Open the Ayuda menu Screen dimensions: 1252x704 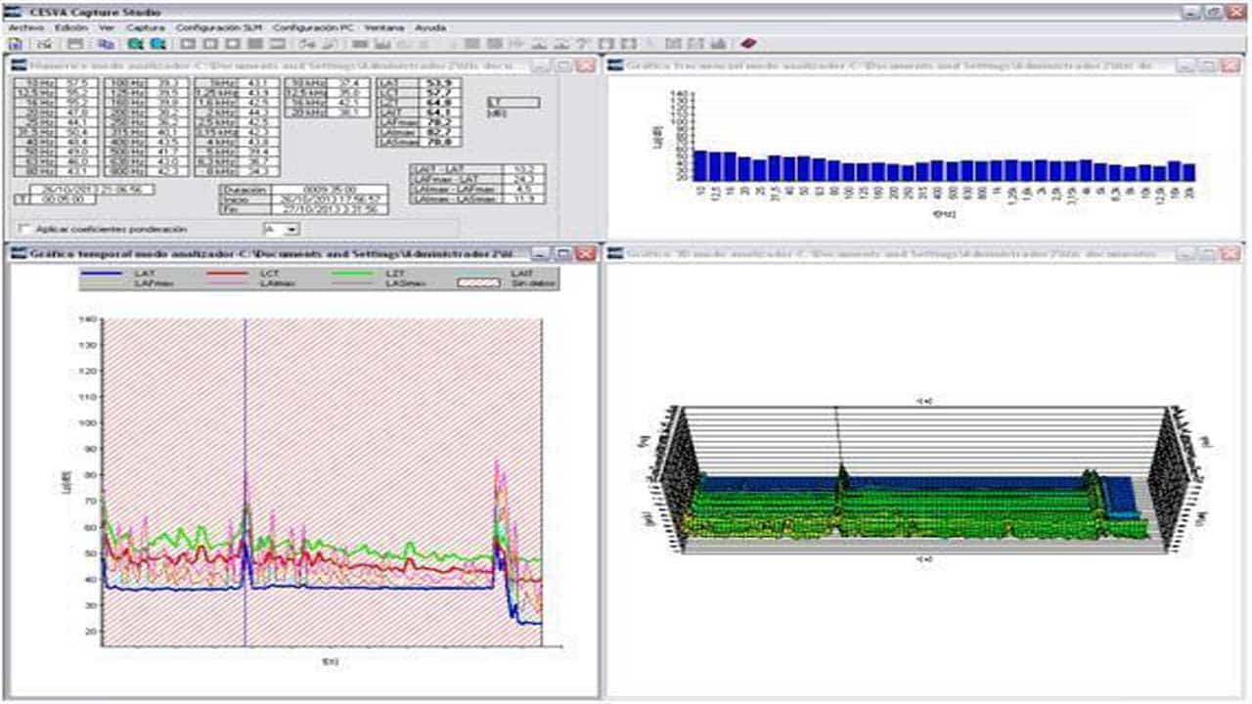[430, 27]
